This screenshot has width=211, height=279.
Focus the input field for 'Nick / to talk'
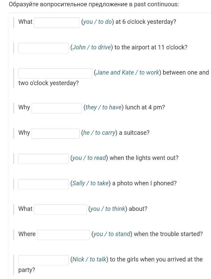click(x=43, y=260)
